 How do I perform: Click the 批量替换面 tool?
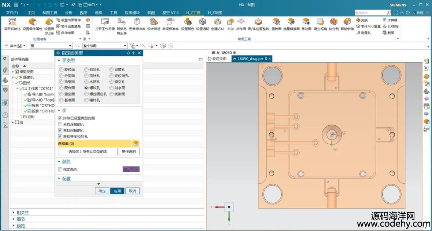tap(291, 24)
